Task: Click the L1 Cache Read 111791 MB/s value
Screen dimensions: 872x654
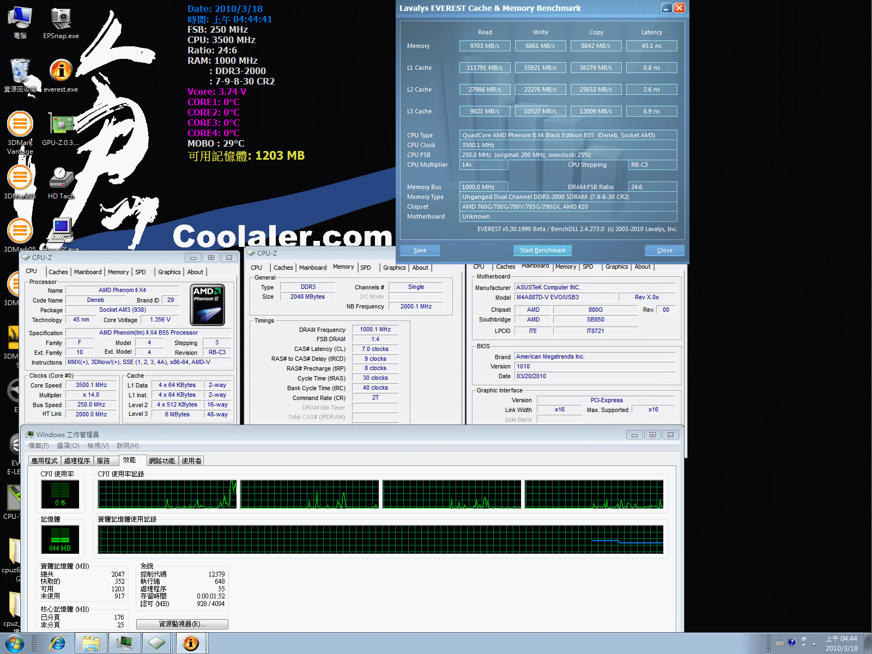Action: pyautogui.click(x=485, y=68)
